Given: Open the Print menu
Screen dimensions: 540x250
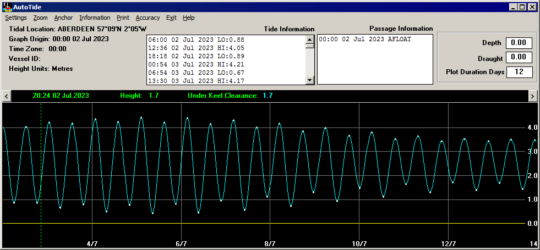Looking at the screenshot, I should (123, 18).
